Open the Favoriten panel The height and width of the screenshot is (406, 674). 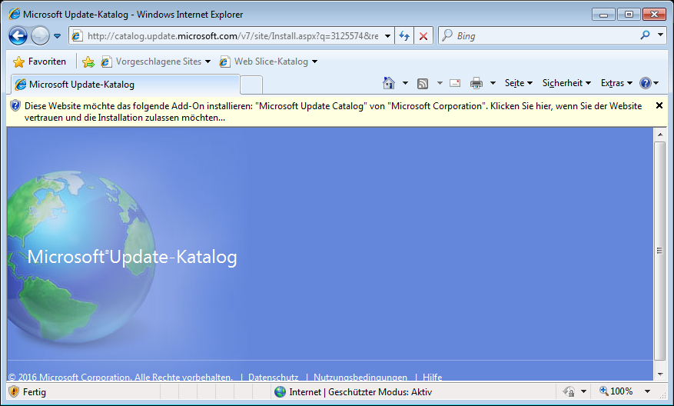click(39, 62)
